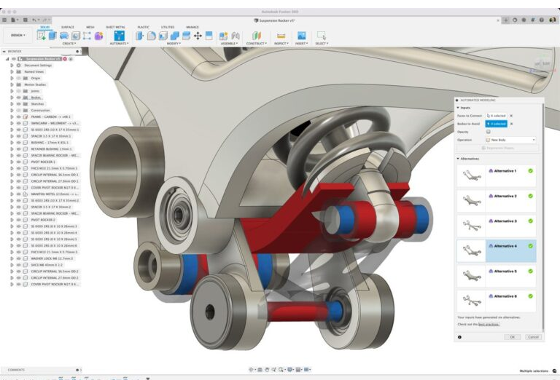This screenshot has width=560, height=380.
Task: Switch to the PLASTIC tab
Action: tap(143, 27)
